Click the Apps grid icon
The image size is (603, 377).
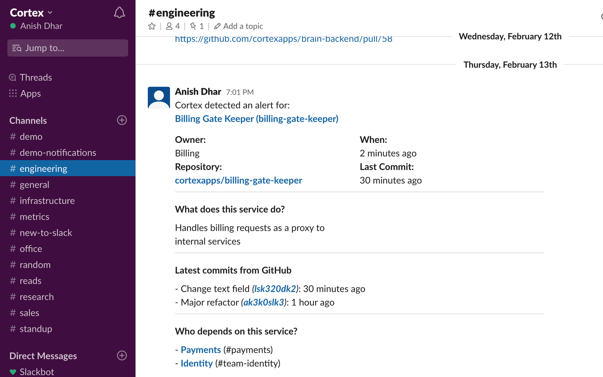tap(13, 93)
